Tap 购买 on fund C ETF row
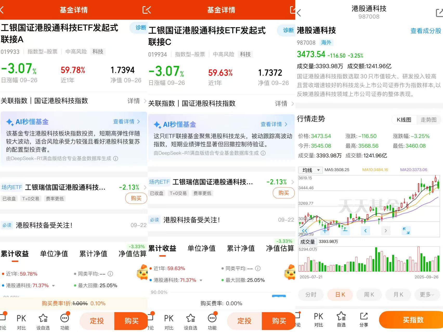This screenshot has height=332, width=443. click(x=284, y=193)
